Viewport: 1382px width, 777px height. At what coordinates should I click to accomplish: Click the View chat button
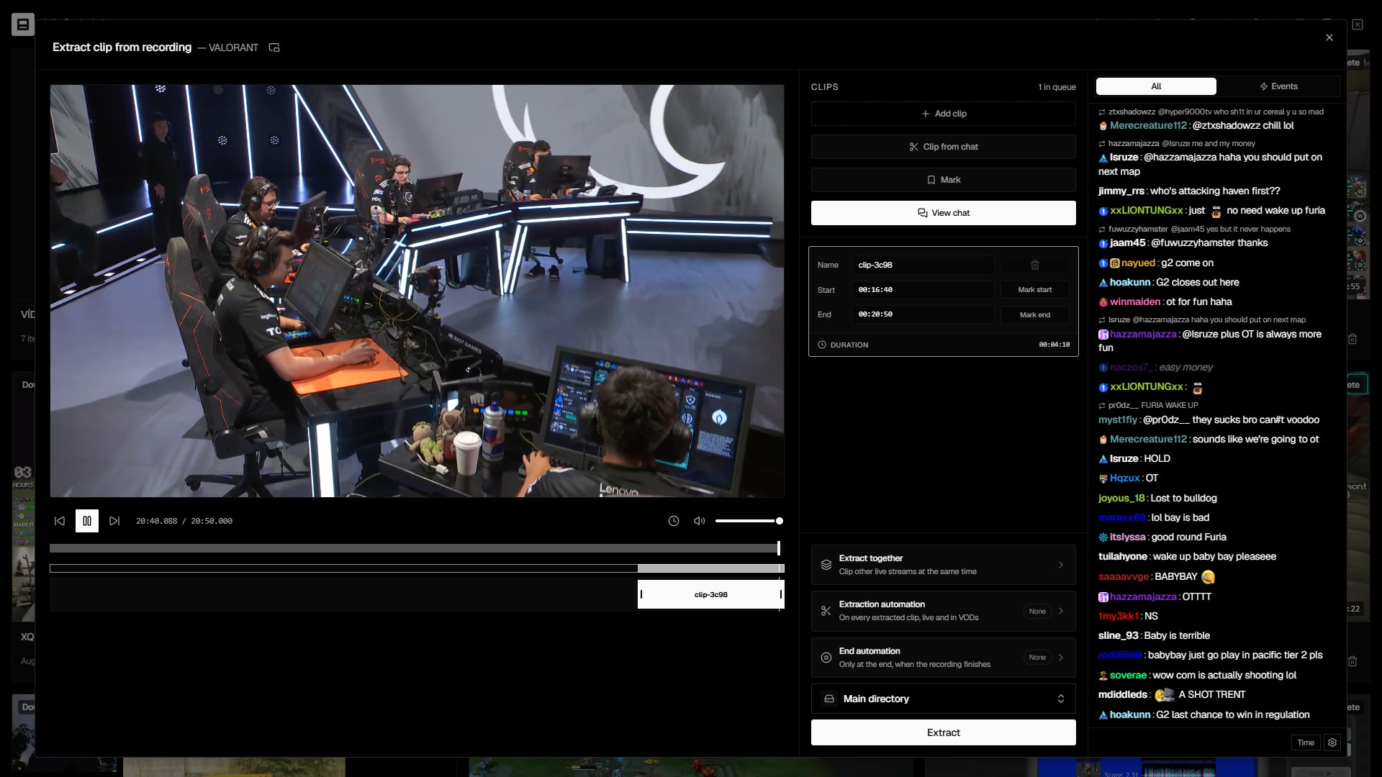944,213
